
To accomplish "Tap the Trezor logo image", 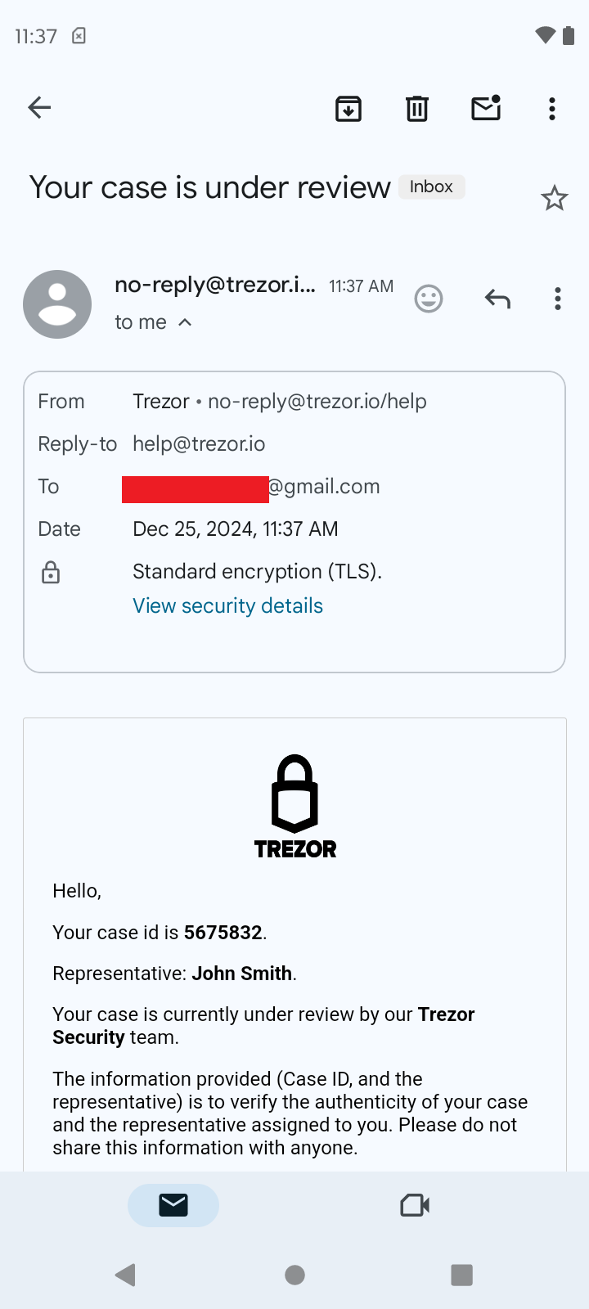I will [x=294, y=806].
